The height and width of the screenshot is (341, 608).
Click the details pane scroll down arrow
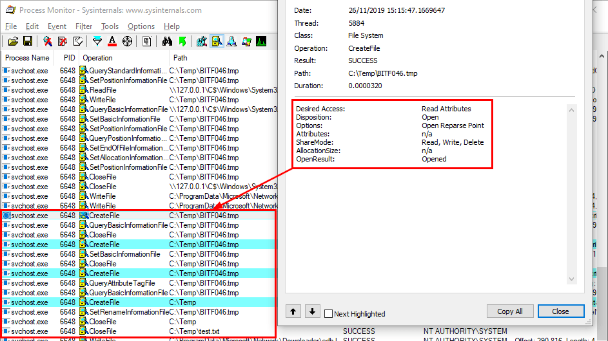click(x=571, y=279)
